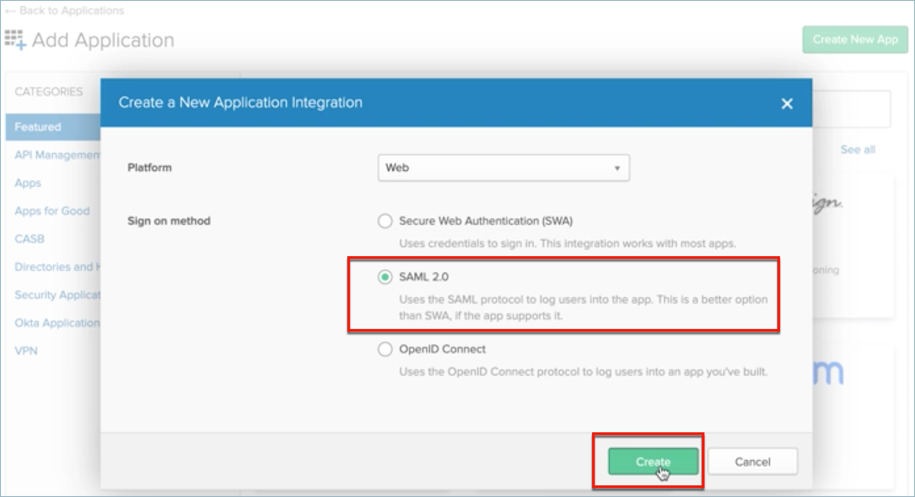Open the VPN category
Screen dimensions: 915x497
pyautogui.click(x=26, y=351)
